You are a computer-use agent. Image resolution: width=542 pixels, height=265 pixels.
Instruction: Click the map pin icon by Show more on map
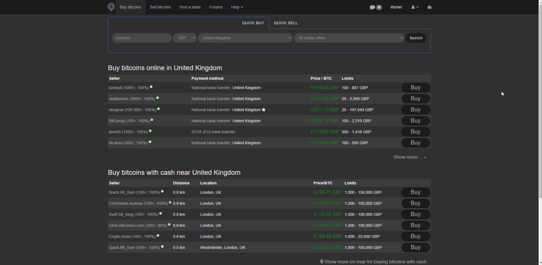click(x=322, y=262)
